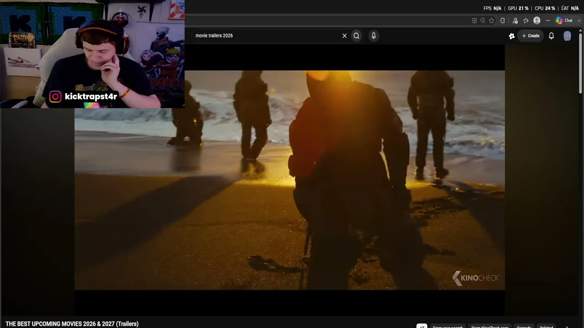Open the browser favorites list
Image resolution: width=584 pixels, height=328 pixels.
[526, 20]
